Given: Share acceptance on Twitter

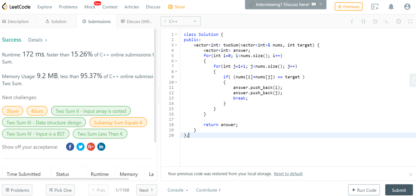Looking at the screenshot, I should click(x=80, y=146).
